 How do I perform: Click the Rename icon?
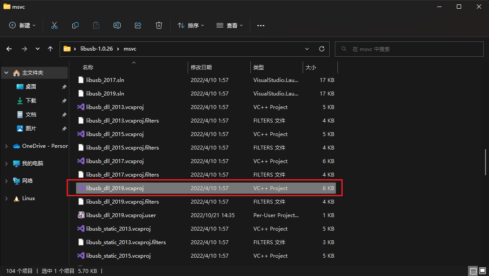(x=117, y=25)
